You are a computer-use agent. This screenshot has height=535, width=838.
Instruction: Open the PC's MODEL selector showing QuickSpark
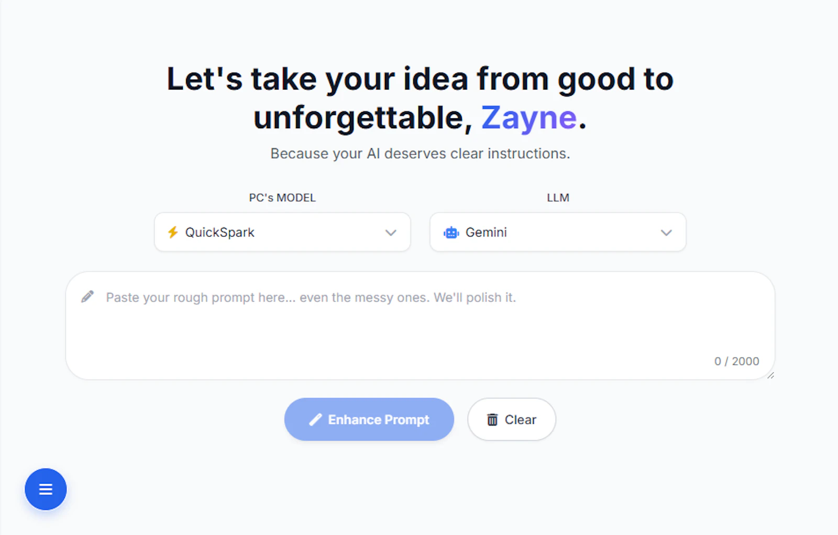coord(282,232)
